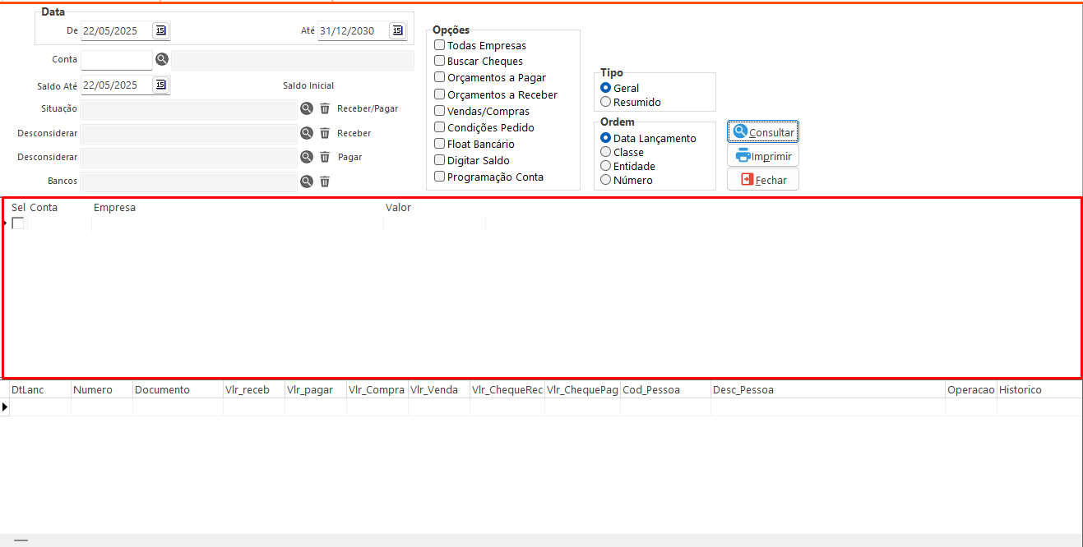Open the calendar picker for the Até date

click(397, 30)
